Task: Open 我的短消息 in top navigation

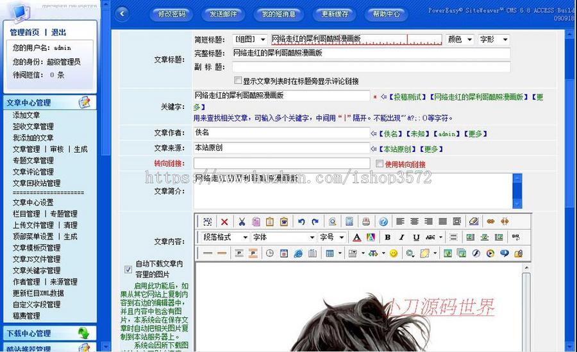Action: pos(279,14)
